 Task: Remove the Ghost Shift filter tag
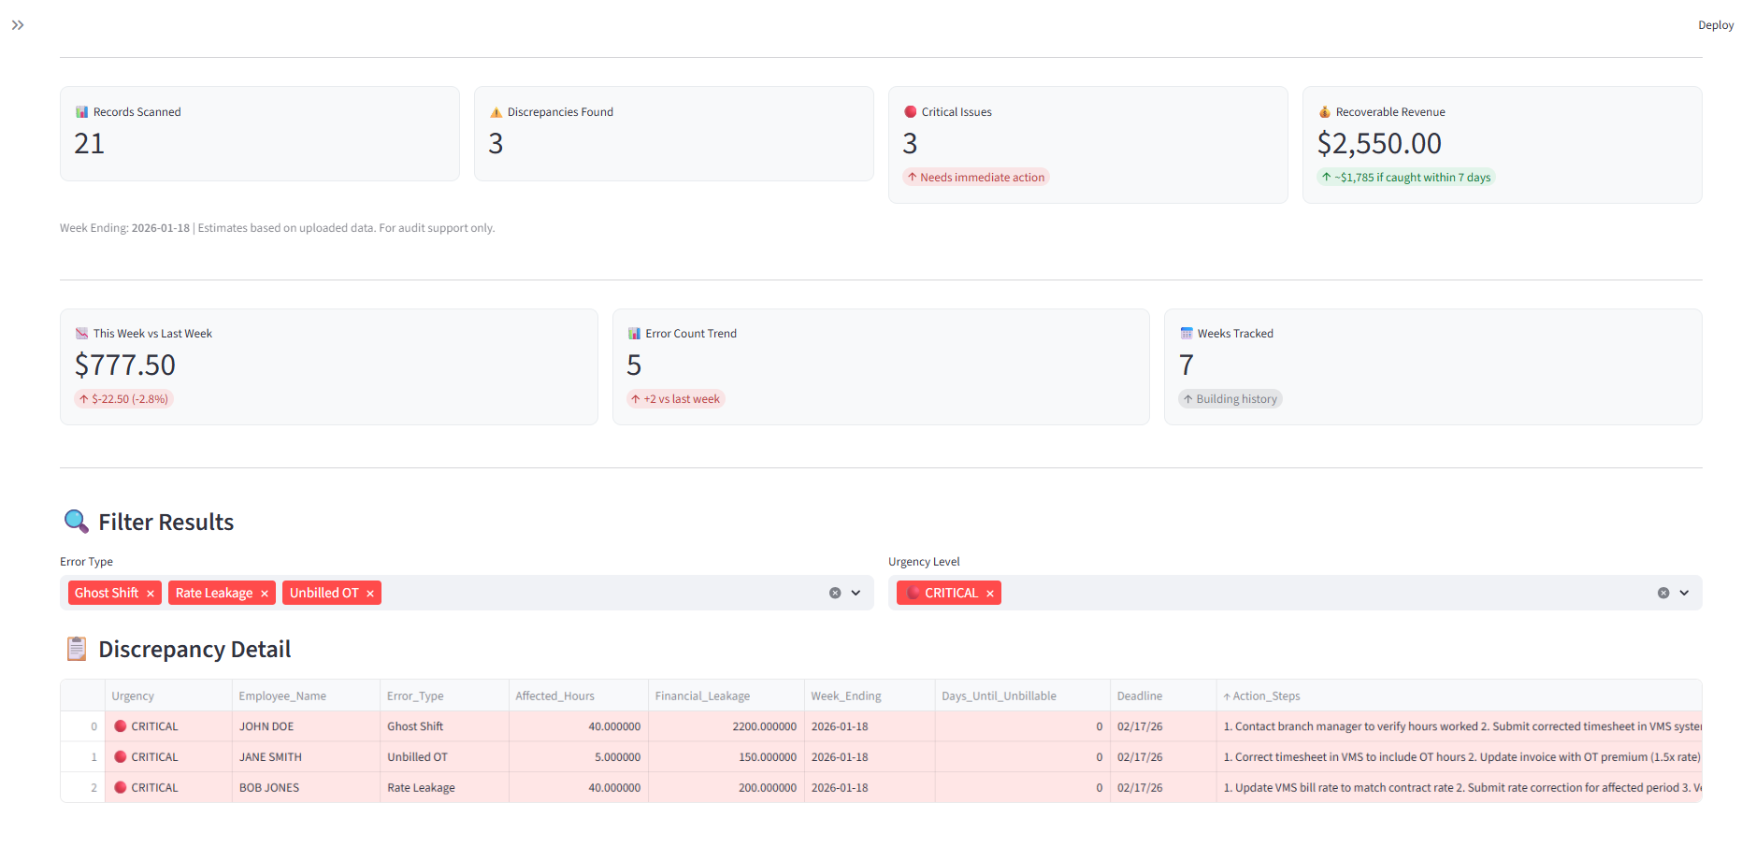(x=150, y=594)
